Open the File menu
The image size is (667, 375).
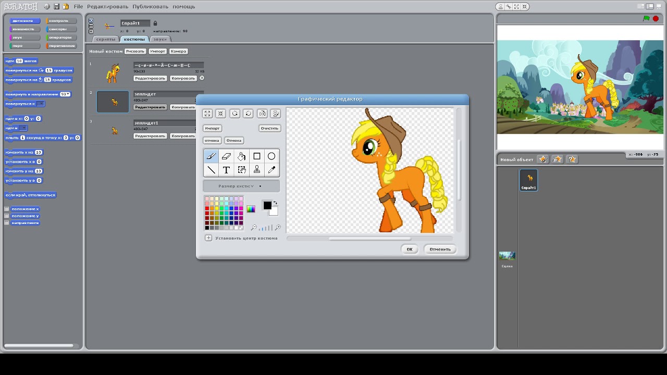[78, 7]
